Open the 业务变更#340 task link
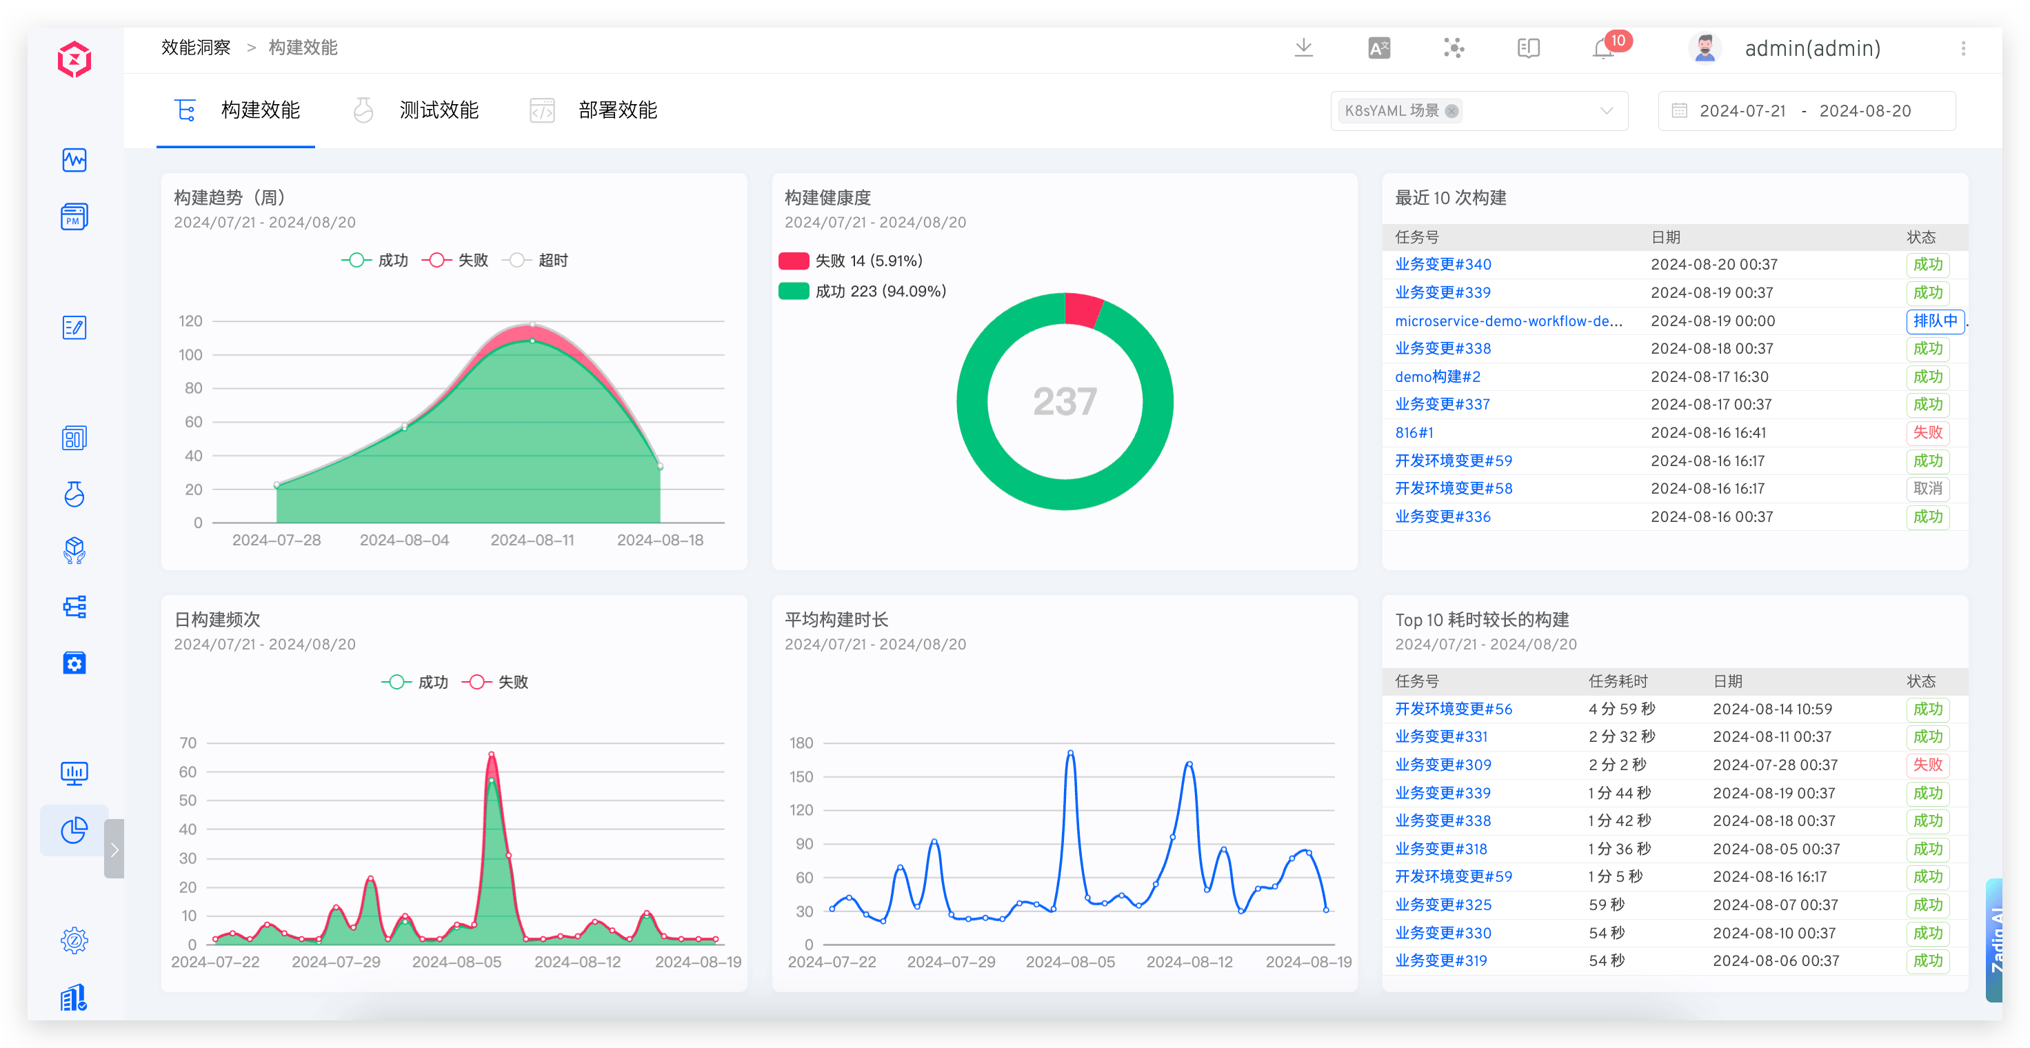 (x=1443, y=264)
